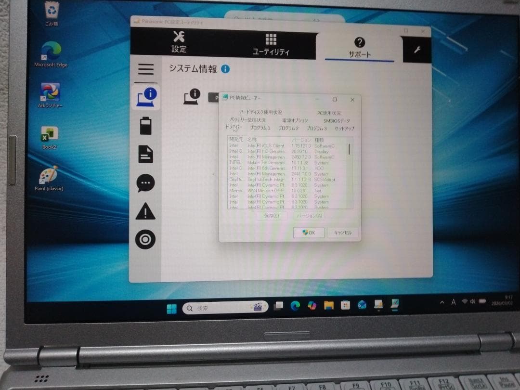The width and height of the screenshot is (520, 390).
Task: Open the セットアップ tab
Action: [344, 129]
